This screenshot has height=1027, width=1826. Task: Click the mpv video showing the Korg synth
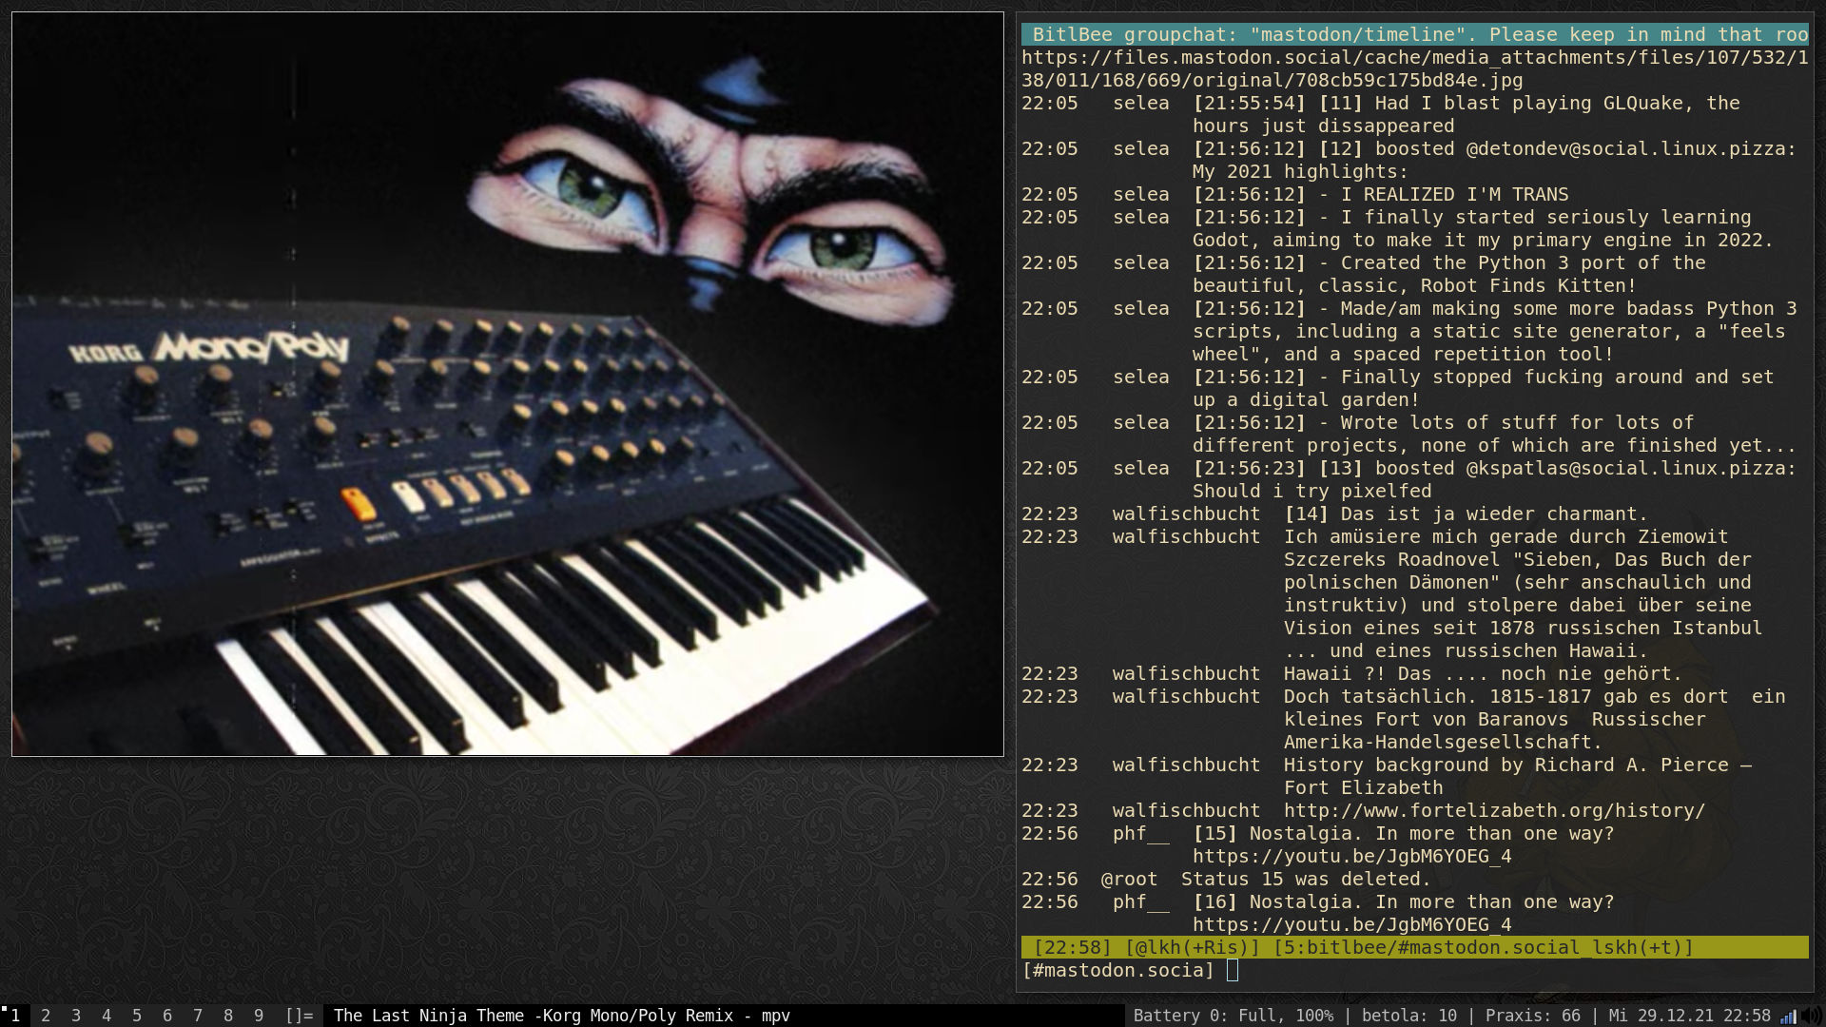tap(508, 384)
